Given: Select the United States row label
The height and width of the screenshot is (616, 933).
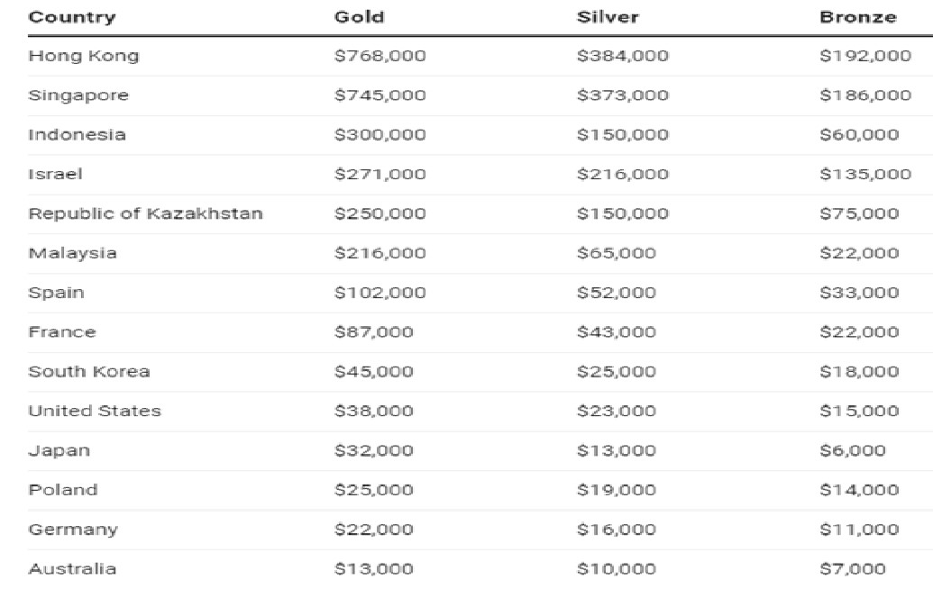Looking at the screenshot, I should coord(95,411).
